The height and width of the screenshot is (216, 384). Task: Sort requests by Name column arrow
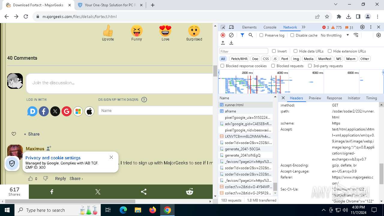tap(275, 97)
